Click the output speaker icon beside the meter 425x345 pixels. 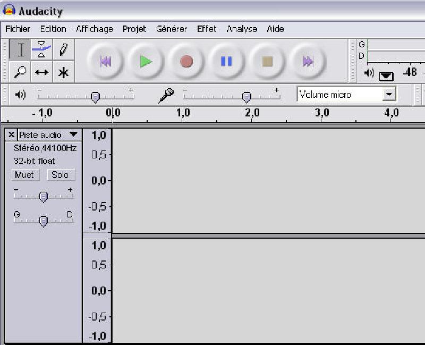pyautogui.click(x=369, y=73)
